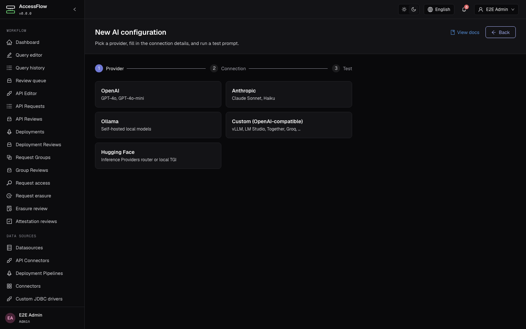Click the Back button
Image resolution: width=526 pixels, height=329 pixels.
pyautogui.click(x=500, y=32)
